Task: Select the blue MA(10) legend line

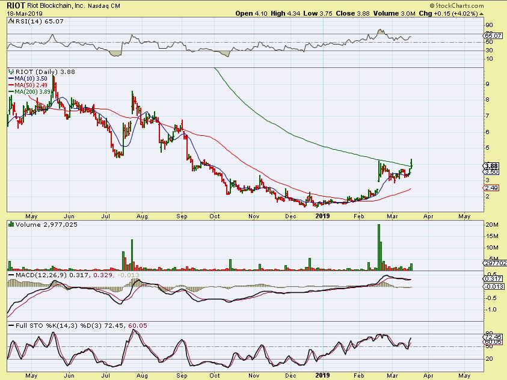Action: tap(11, 79)
